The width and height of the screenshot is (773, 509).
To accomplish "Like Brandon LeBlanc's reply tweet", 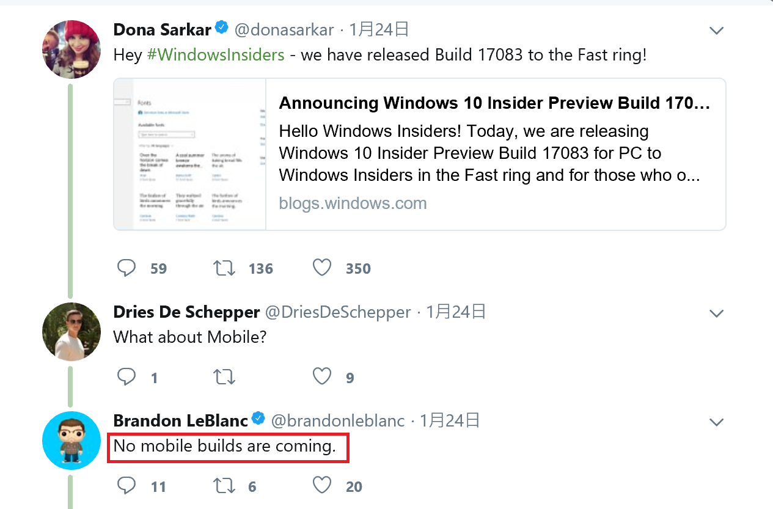I will click(x=321, y=485).
